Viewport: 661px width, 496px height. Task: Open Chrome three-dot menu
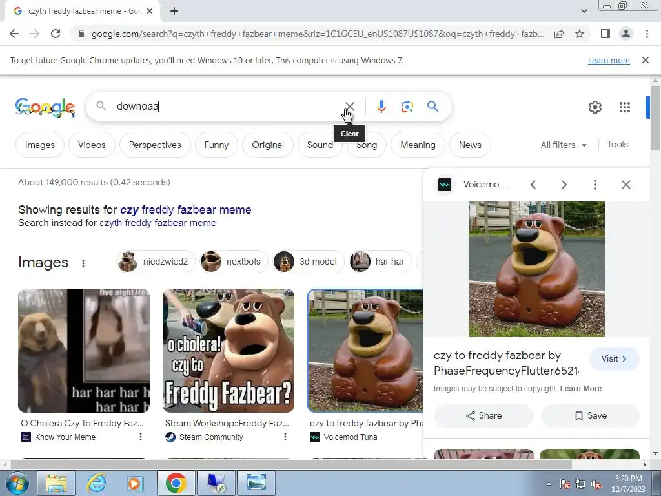(x=647, y=34)
